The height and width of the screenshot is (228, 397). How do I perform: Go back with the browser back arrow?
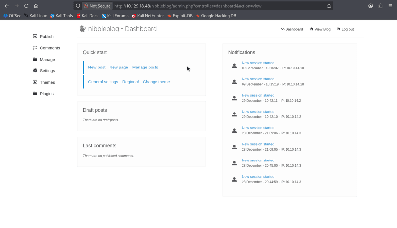click(x=7, y=6)
